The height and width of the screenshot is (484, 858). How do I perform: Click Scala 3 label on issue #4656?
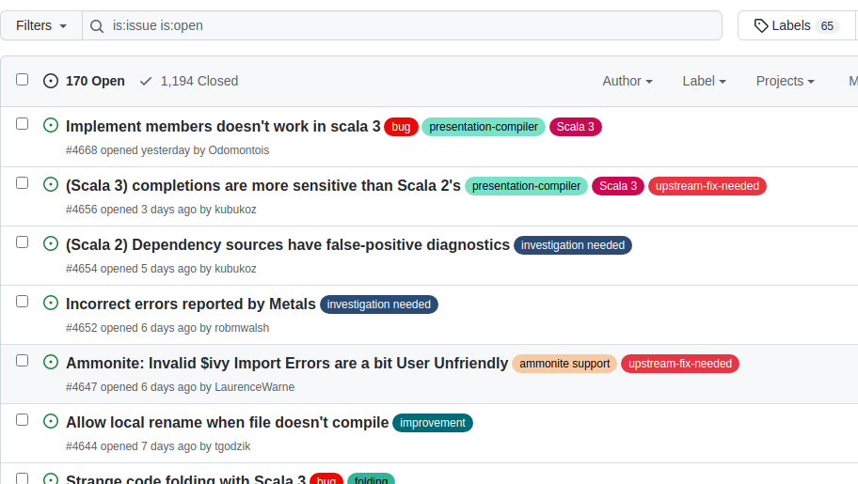pos(618,186)
